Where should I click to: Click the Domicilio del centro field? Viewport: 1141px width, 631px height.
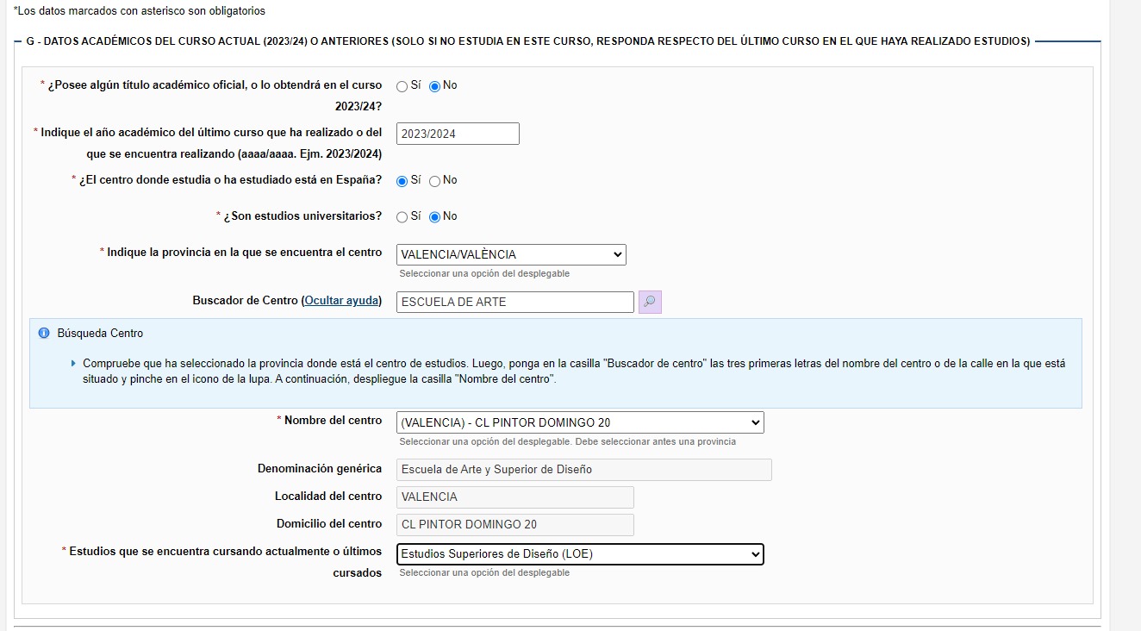tap(514, 525)
